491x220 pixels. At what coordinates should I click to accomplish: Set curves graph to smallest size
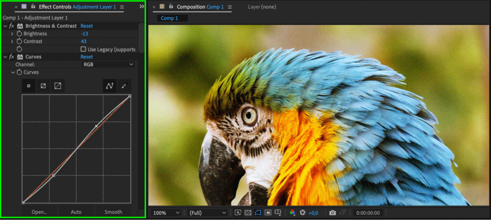pos(28,86)
